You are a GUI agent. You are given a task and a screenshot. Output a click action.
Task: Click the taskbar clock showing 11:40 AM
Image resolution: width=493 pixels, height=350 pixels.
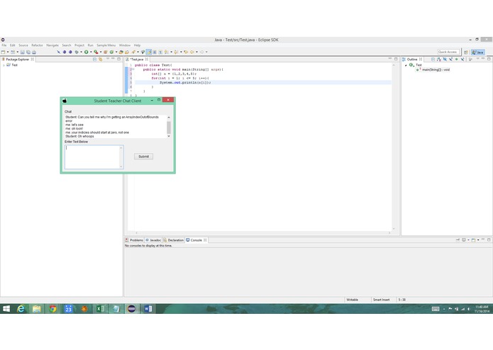click(x=482, y=309)
